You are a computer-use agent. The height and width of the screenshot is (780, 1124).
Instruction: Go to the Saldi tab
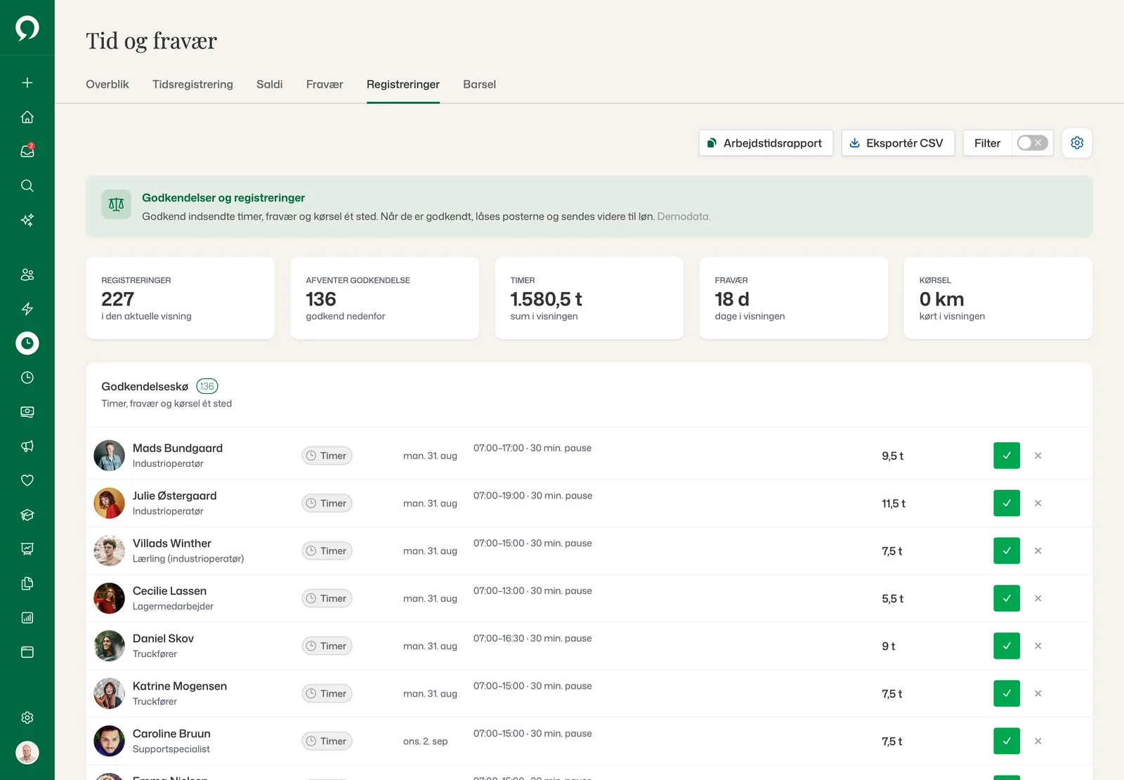tap(270, 84)
